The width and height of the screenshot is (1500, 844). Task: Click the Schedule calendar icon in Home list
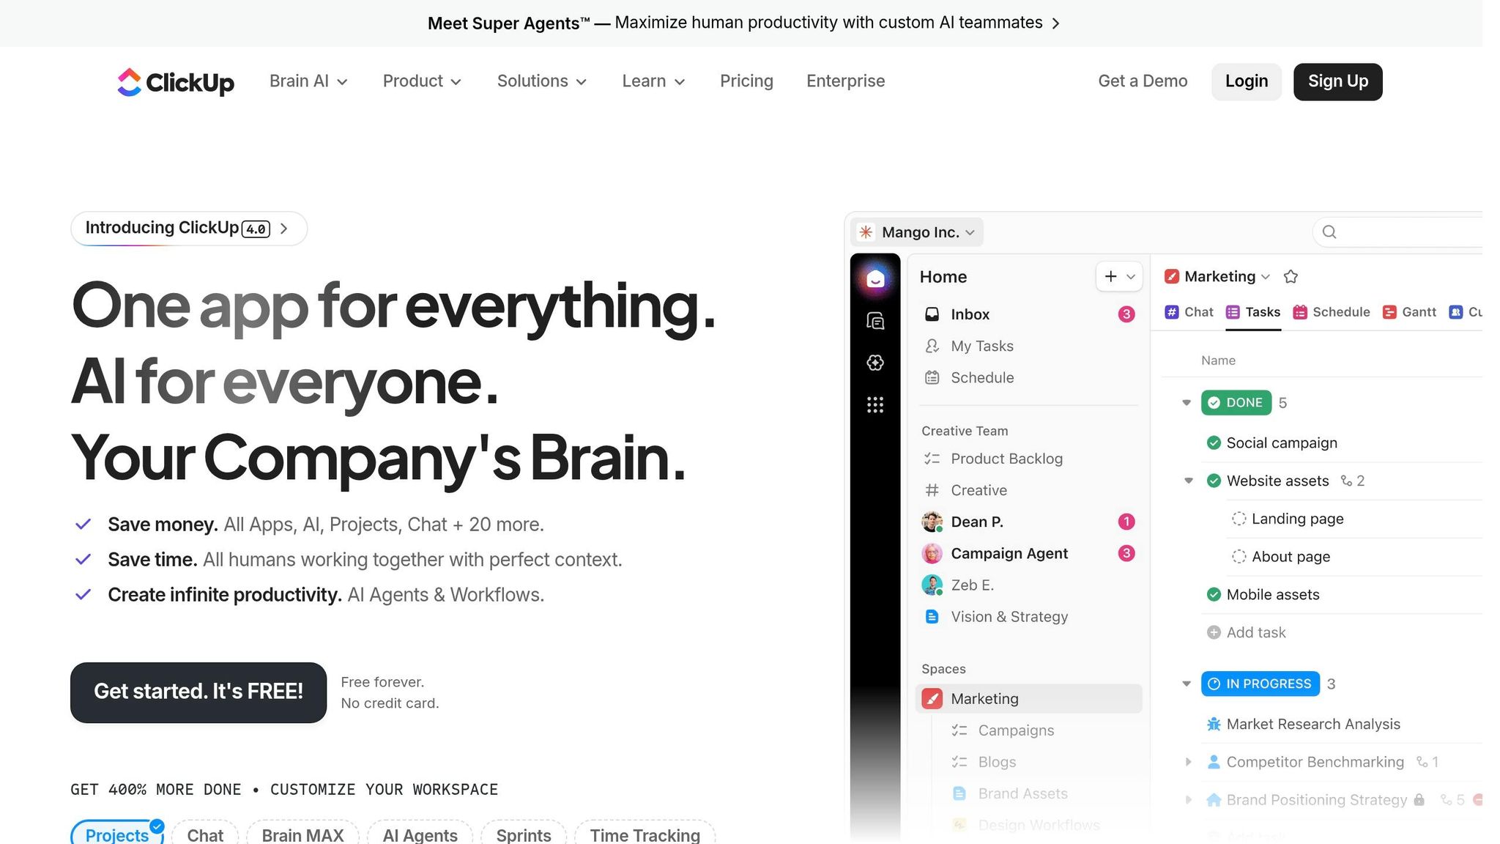932,377
